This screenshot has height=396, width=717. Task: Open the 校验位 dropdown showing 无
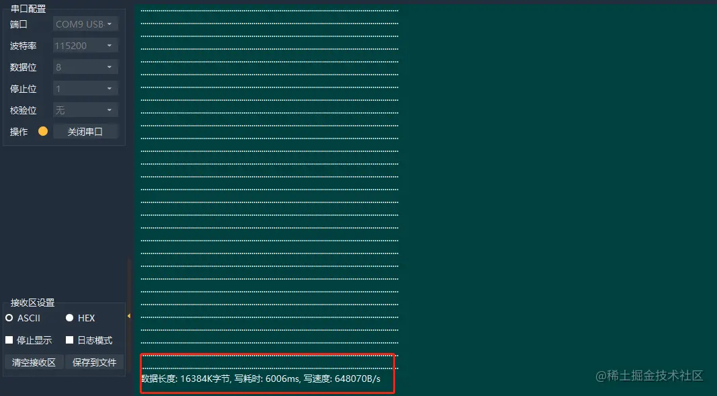85,110
